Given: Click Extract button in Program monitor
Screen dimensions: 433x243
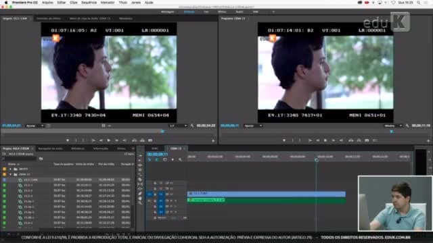Looking at the screenshot, I should [359, 140].
